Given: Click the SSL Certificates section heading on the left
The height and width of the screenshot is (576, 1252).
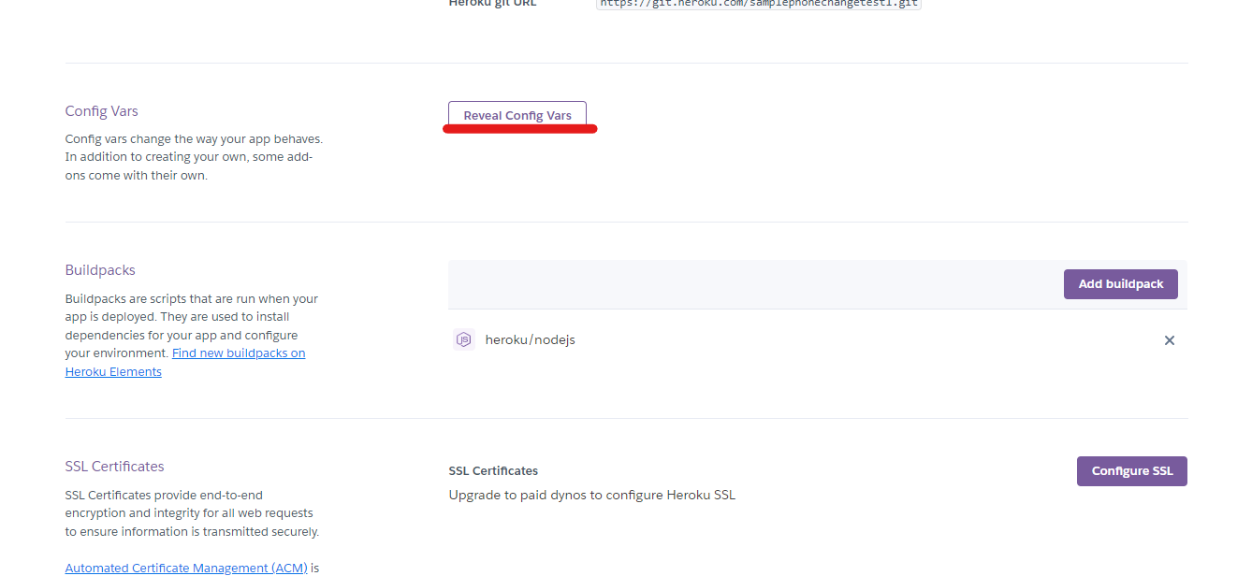Looking at the screenshot, I should [114, 466].
